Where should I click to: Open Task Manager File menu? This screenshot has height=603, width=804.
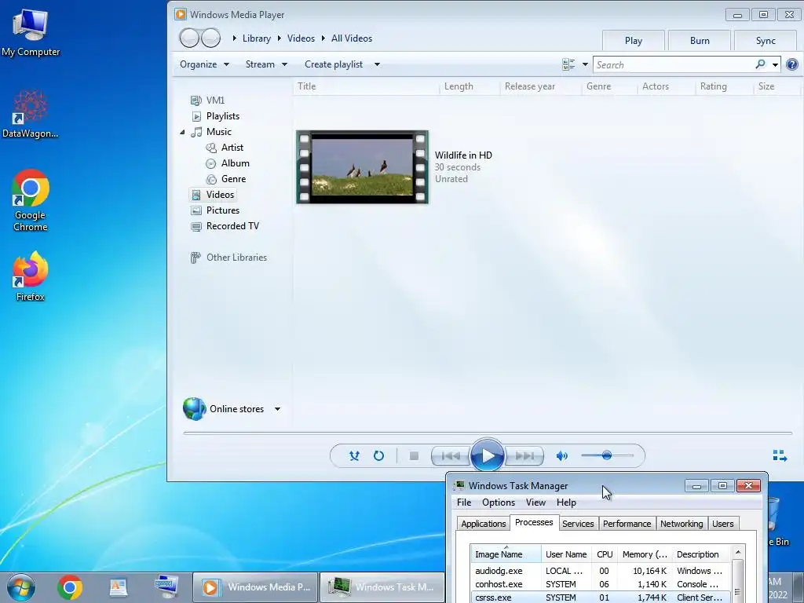[x=464, y=502]
